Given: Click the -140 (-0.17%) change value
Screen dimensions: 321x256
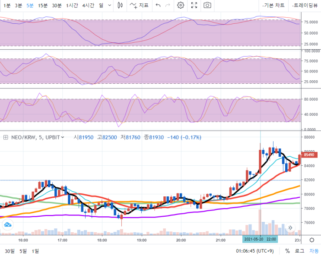Looking at the screenshot, I should pyautogui.click(x=184, y=137).
